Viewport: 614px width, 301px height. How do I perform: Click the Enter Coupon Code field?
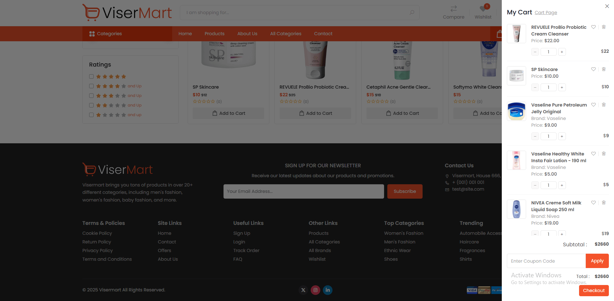coord(546,261)
